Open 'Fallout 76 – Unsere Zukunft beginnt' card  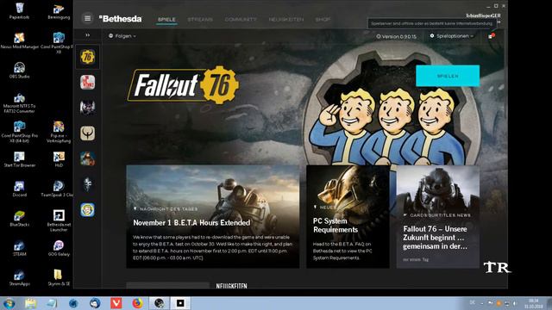click(438, 216)
